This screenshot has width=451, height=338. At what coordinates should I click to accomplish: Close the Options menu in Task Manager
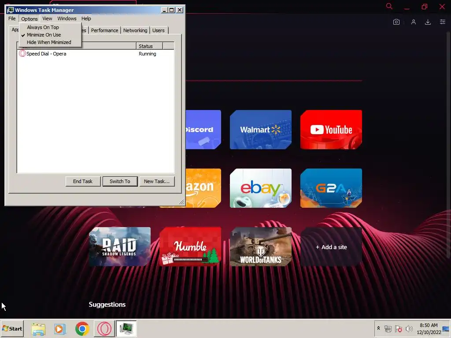(x=30, y=18)
